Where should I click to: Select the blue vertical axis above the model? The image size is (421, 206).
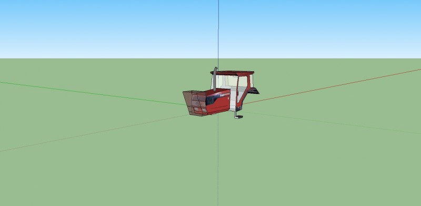coord(218,34)
